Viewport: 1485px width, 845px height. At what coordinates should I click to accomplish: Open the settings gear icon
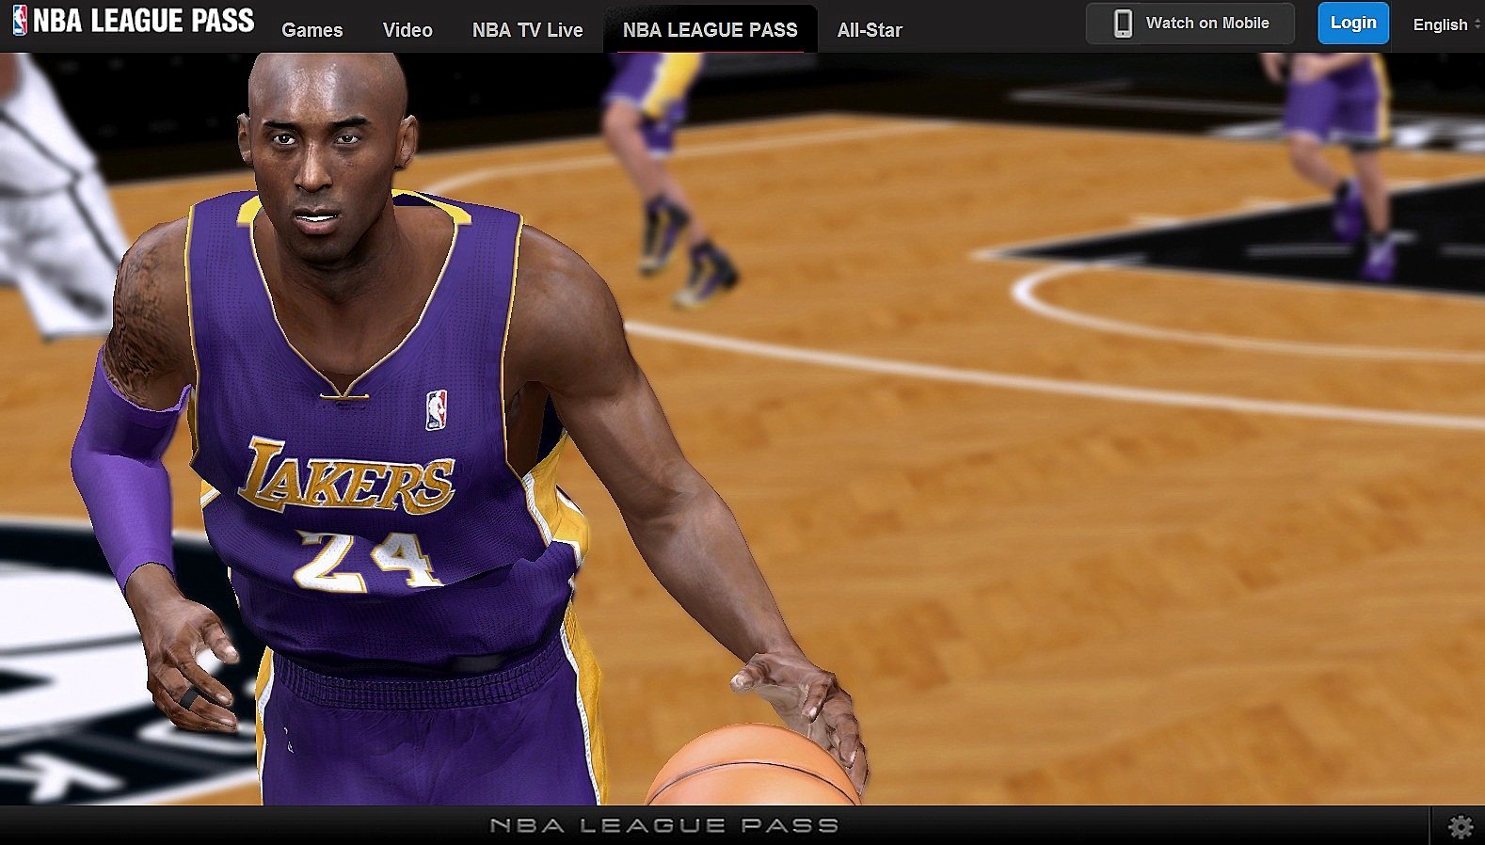(x=1461, y=826)
